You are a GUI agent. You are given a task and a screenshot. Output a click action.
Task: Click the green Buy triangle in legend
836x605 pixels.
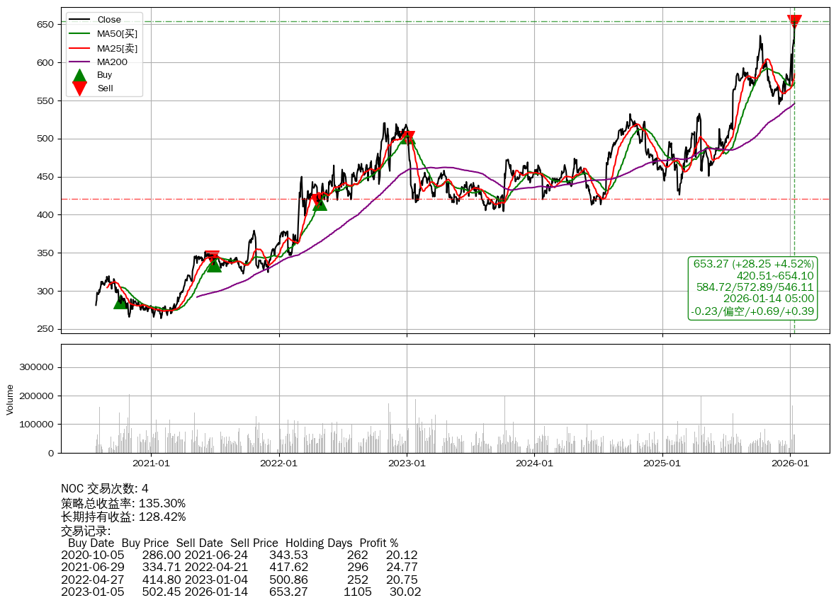(x=80, y=75)
